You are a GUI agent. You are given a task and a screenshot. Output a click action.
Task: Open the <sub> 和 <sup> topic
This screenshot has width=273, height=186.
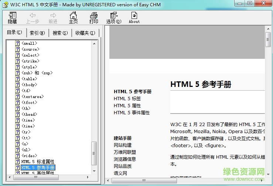point(37,73)
